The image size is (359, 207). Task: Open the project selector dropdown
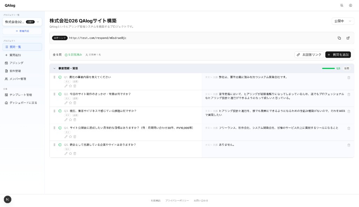point(22,22)
